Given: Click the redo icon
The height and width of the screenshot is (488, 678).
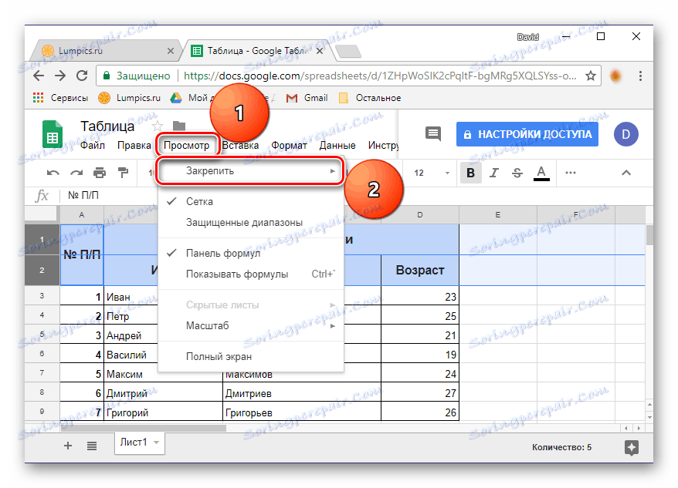Looking at the screenshot, I should click(x=76, y=173).
